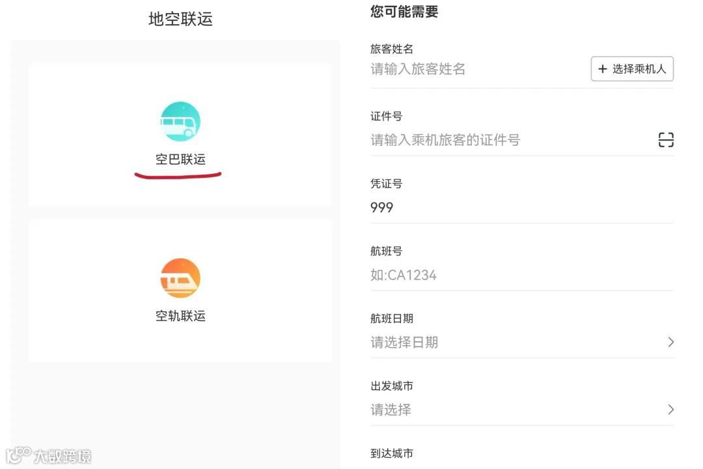Select the 空轨联运 label text
703x469 pixels.
(x=180, y=316)
